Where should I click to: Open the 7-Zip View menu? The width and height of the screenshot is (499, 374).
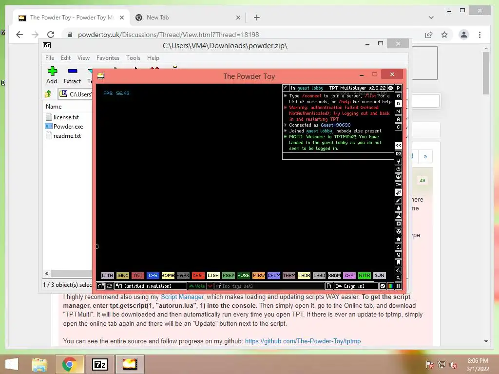(x=83, y=58)
